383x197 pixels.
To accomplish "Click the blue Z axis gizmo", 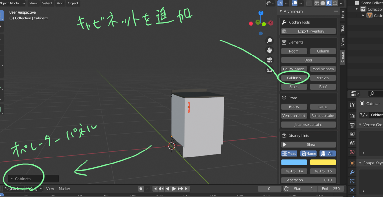I will [261, 13].
